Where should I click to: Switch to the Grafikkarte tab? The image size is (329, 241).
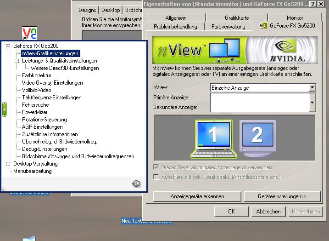tap(236, 18)
